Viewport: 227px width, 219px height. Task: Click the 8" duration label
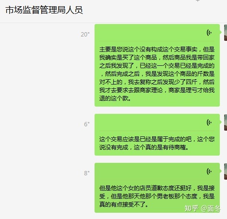[87, 173]
